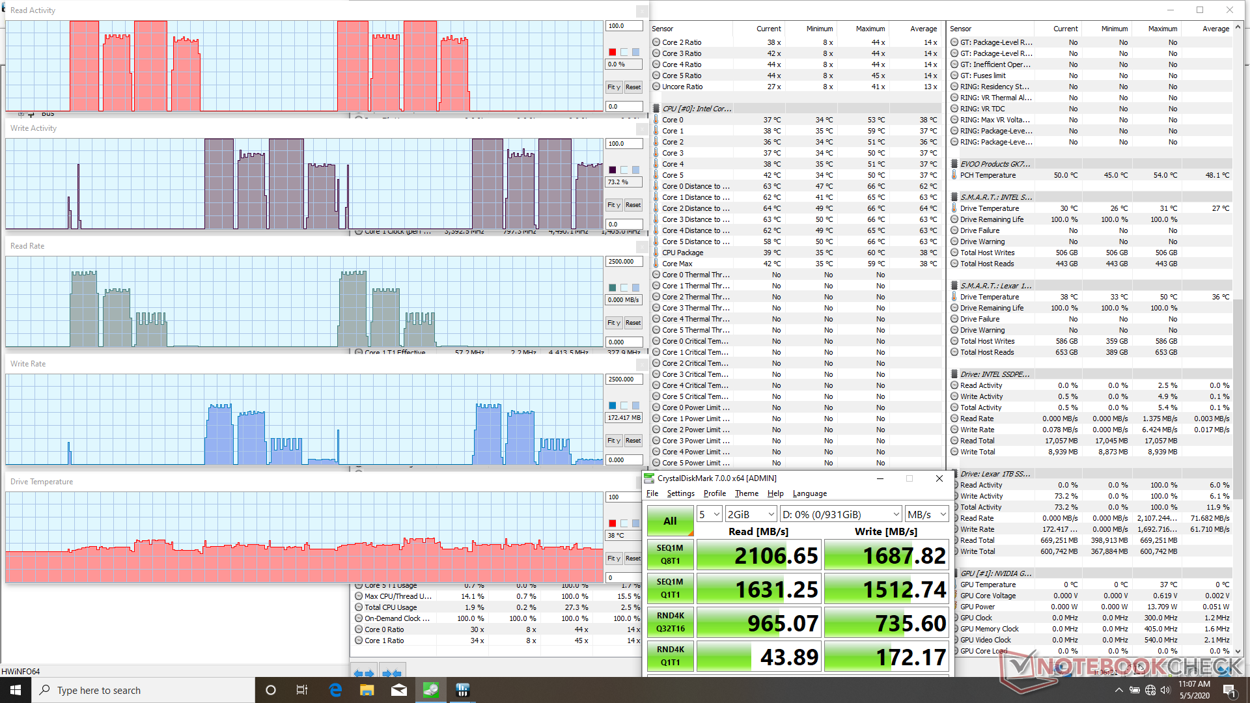
Task: Click blue color swatch in Write Rate graph
Action: [612, 406]
